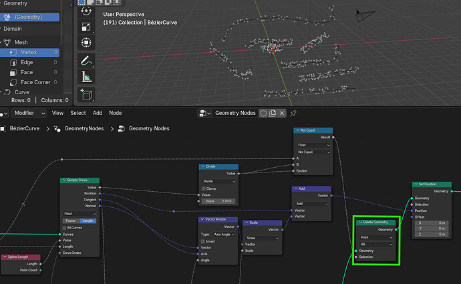Open the View menu
Screen dimensions: 461x284
pos(57,113)
